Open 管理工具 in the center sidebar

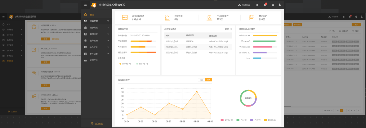tap(94, 60)
